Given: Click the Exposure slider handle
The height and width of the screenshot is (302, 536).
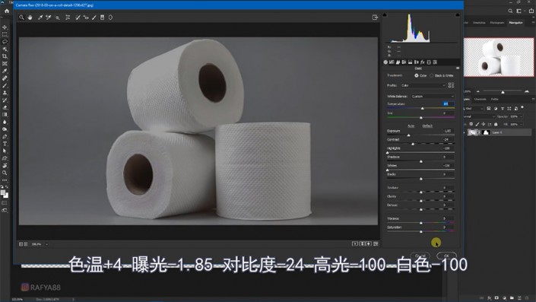Looking at the screenshot, I should [x=408, y=135].
